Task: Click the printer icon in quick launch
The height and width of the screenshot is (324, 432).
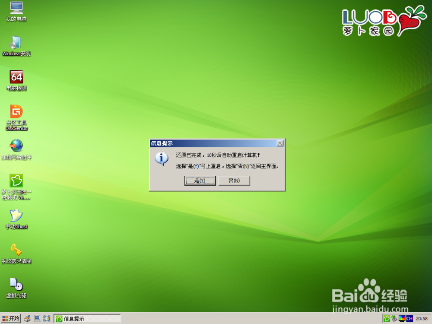Action: tap(27, 318)
